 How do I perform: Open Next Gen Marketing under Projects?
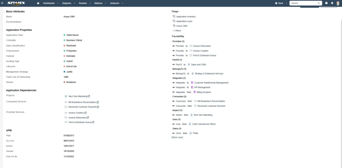point(77,96)
